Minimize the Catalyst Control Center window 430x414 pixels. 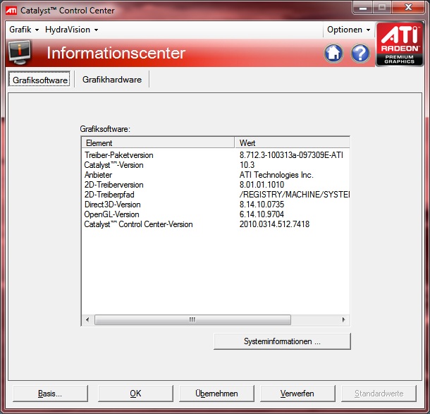[x=363, y=8]
